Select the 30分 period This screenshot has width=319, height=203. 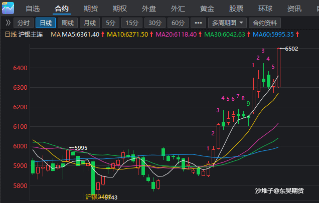(x=155, y=23)
